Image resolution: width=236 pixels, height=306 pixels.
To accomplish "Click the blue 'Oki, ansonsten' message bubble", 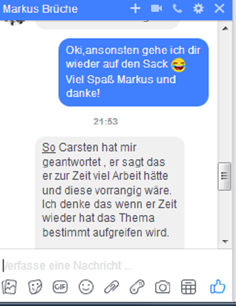I will (x=134, y=72).
